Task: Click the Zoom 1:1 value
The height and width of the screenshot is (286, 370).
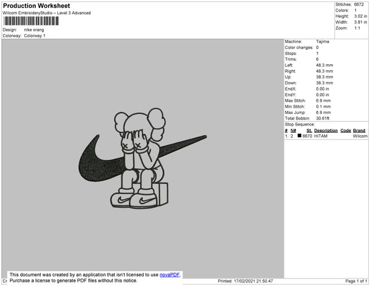Action: click(x=357, y=28)
